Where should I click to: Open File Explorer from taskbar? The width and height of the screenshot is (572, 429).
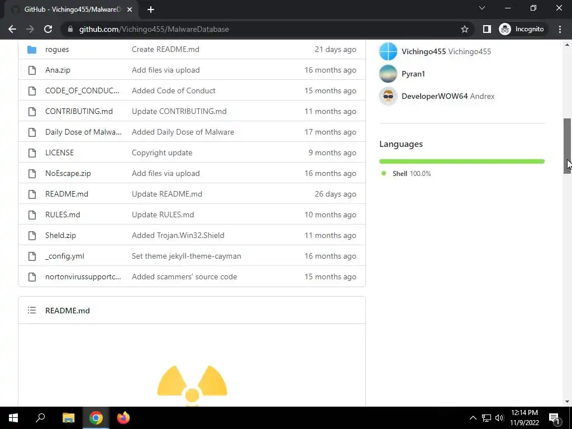click(x=69, y=418)
